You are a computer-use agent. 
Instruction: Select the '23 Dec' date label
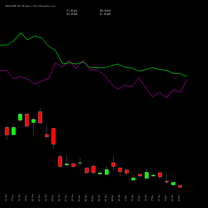[179, 198]
